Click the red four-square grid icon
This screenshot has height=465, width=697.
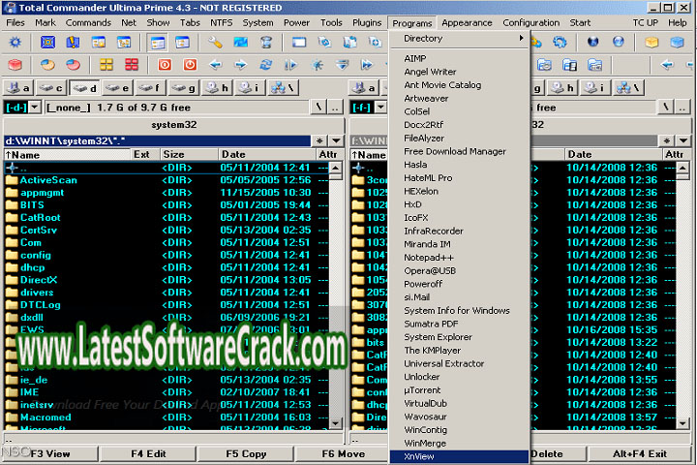pyautogui.click(x=132, y=65)
